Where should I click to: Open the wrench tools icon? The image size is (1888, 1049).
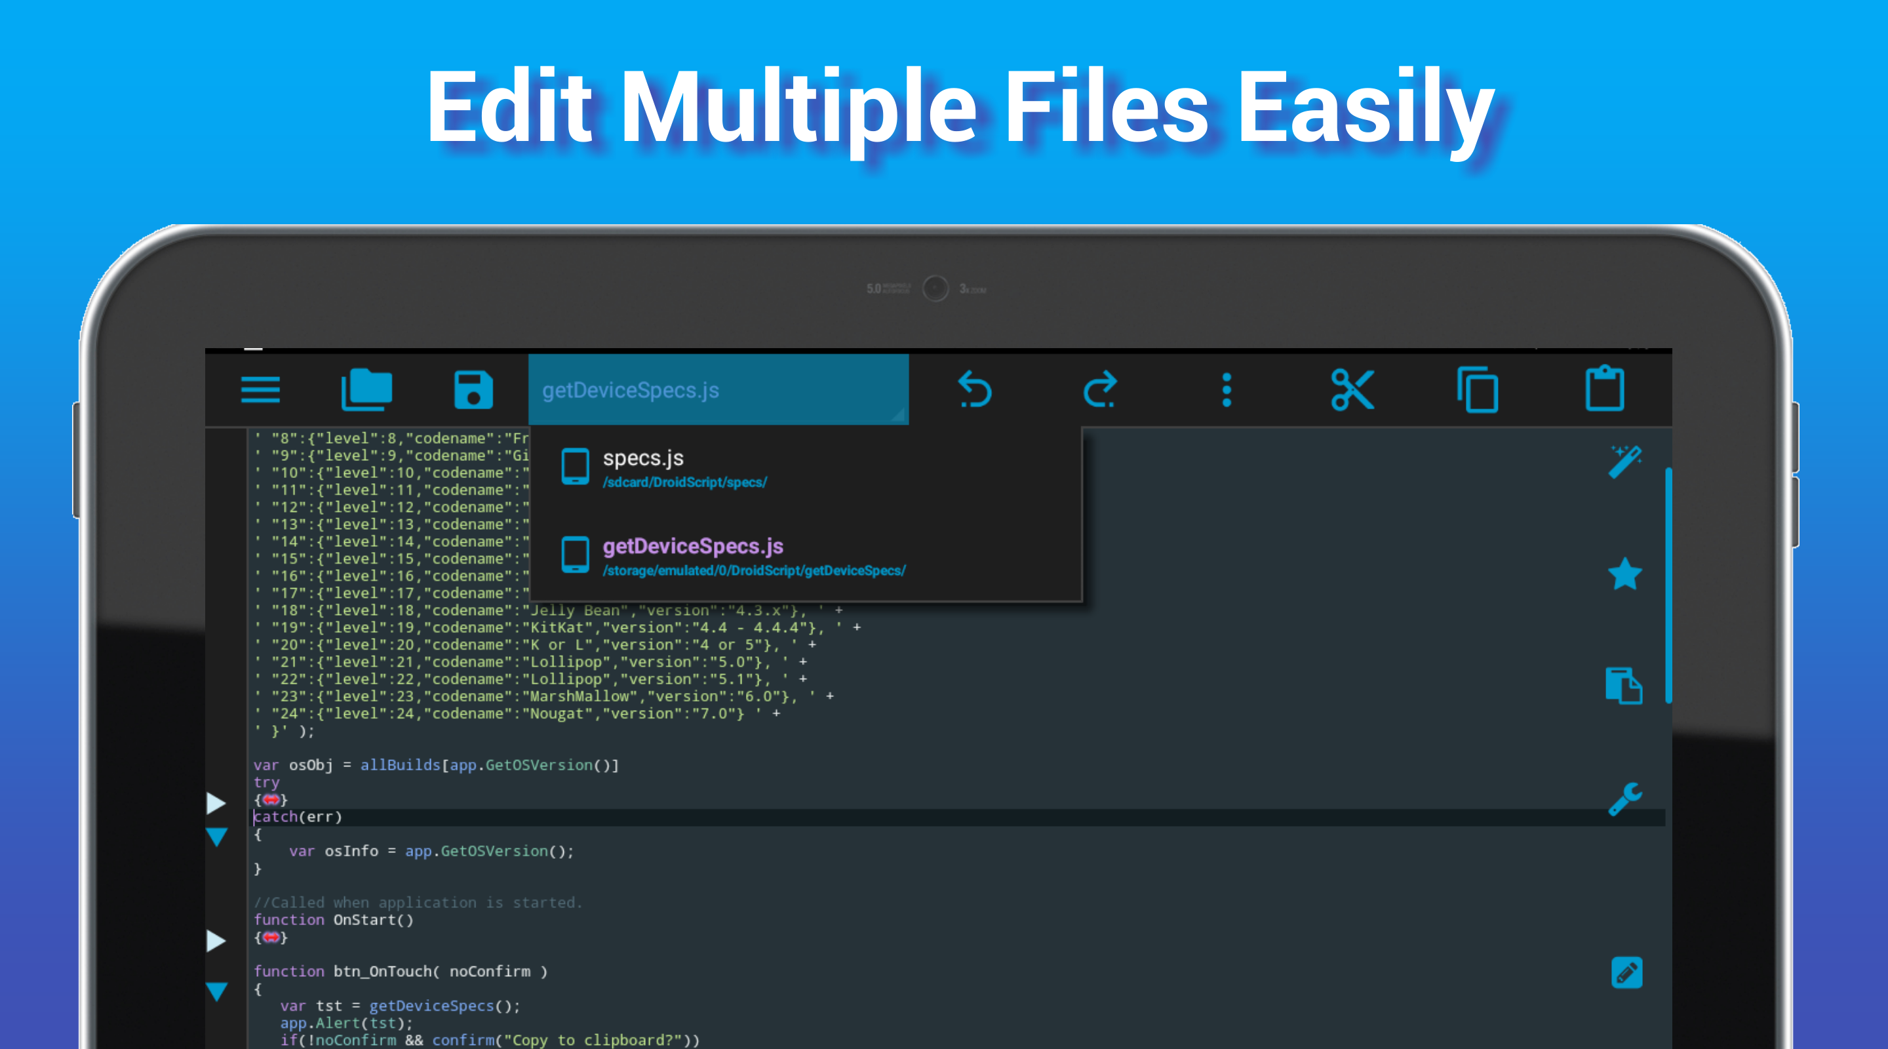(x=1625, y=799)
